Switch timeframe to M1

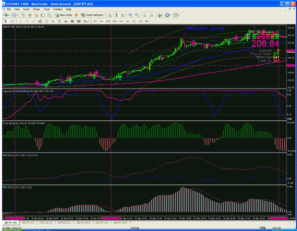tap(95, 21)
